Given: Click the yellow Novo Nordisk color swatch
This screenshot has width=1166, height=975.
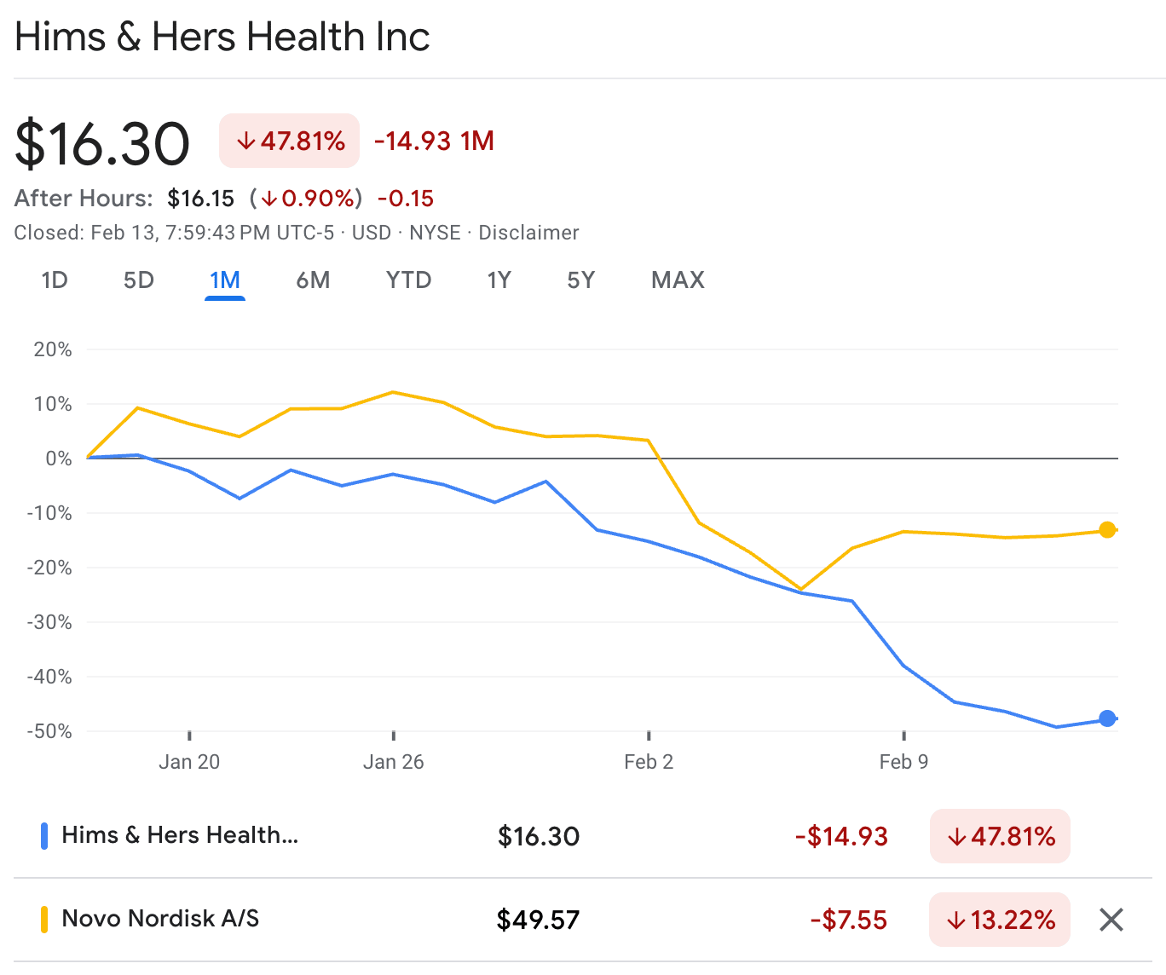Looking at the screenshot, I should tap(44, 920).
